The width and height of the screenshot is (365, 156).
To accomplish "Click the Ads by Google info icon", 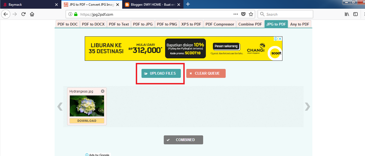I will (x=87, y=155).
